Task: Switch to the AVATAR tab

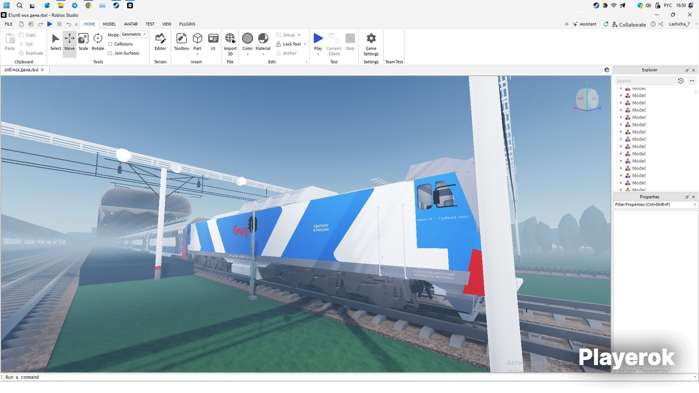Action: click(x=131, y=24)
